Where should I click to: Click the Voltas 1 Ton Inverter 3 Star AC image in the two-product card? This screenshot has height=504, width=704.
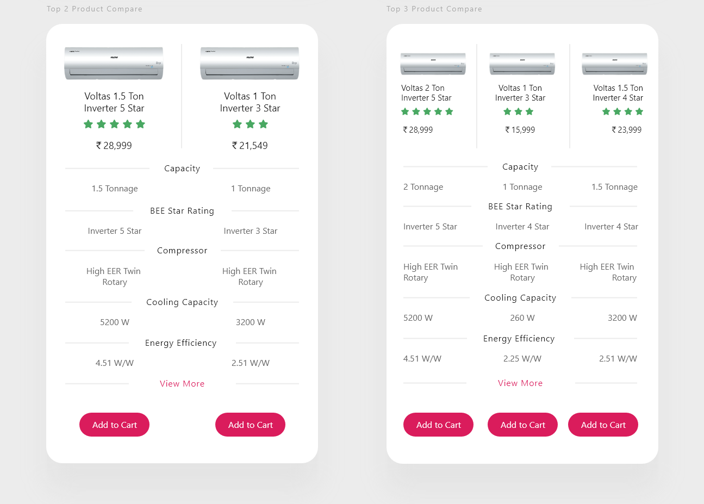250,63
